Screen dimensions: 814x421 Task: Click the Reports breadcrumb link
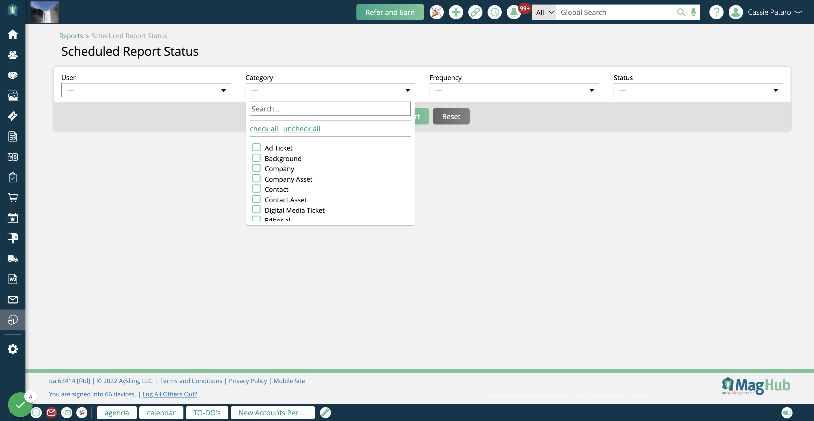(x=71, y=35)
